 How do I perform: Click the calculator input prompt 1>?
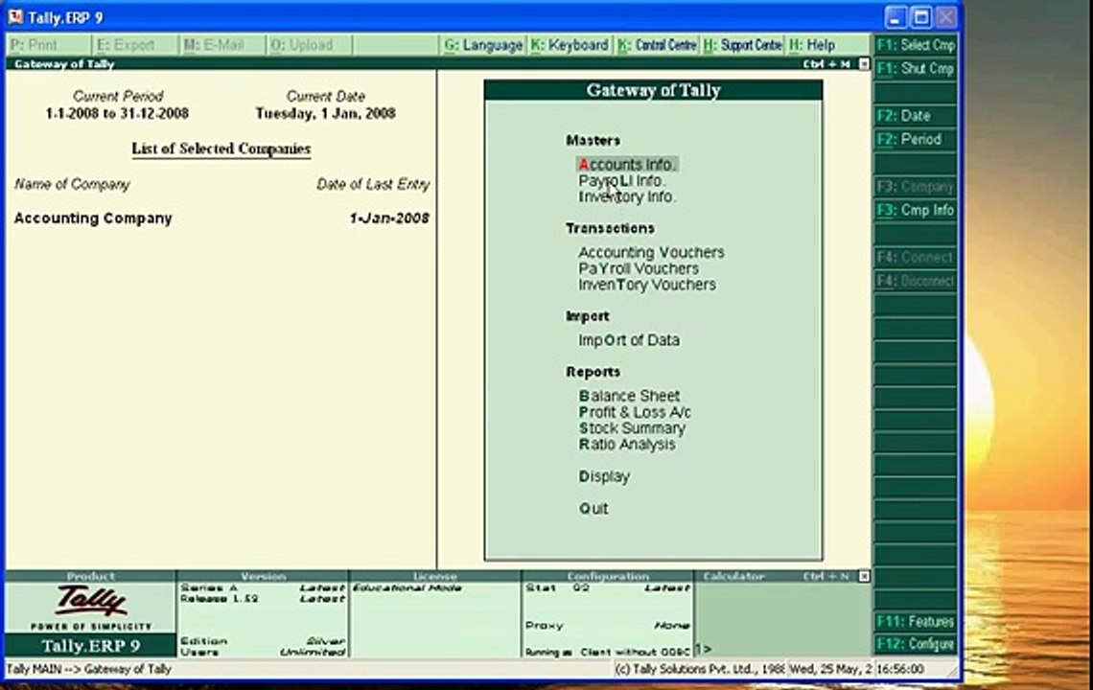pyautogui.click(x=704, y=649)
